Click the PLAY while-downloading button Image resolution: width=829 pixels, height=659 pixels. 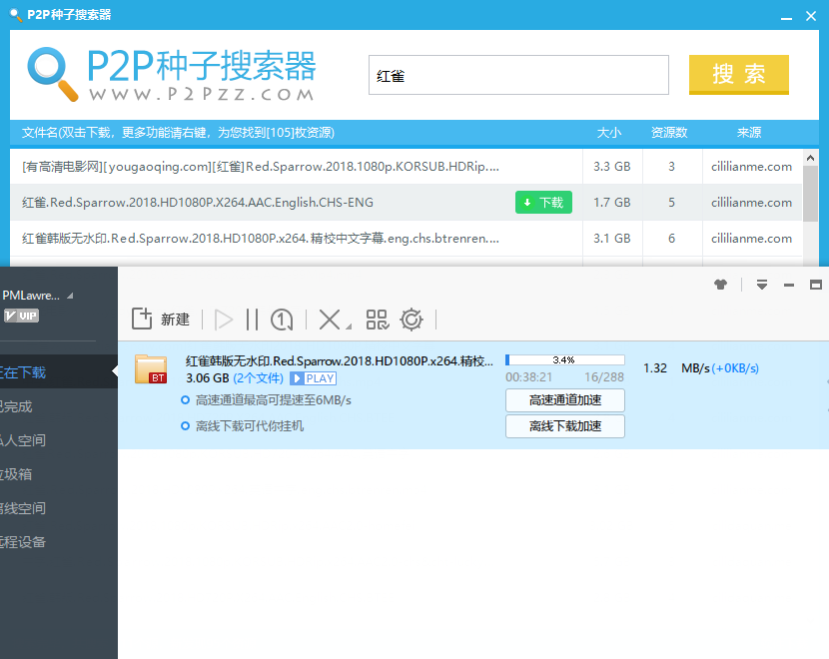[x=313, y=378]
